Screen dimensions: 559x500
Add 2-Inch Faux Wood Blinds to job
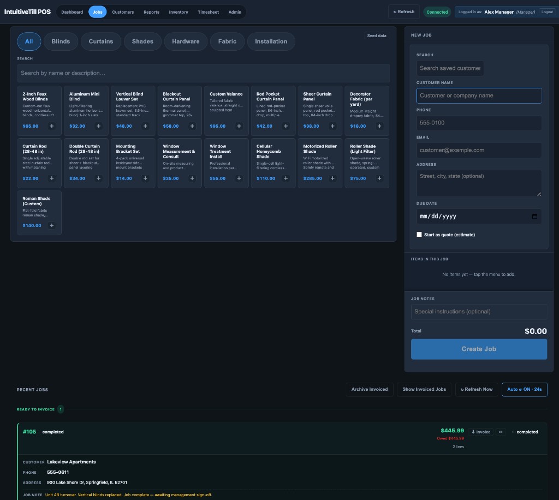[52, 126]
